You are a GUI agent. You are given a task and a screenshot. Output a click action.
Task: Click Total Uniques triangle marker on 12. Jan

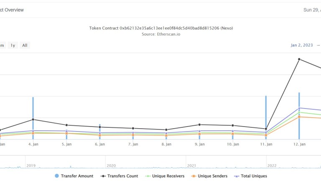(299, 108)
